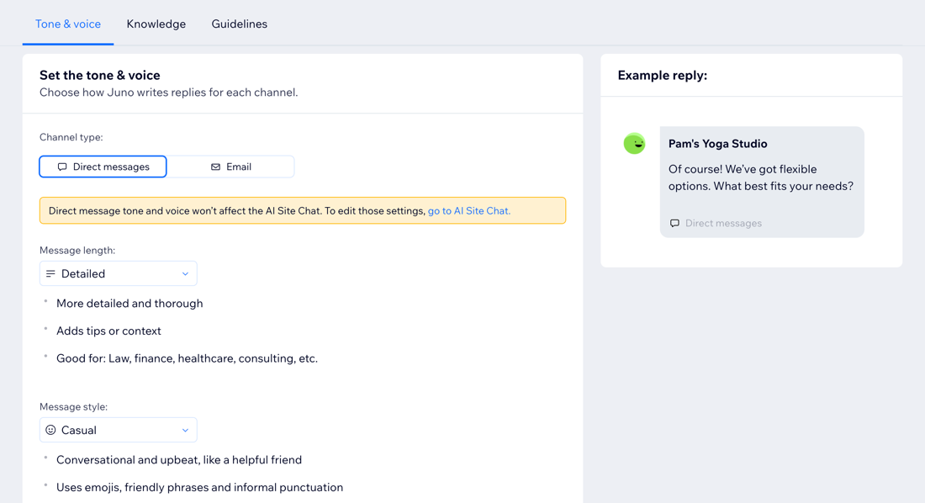925x503 pixels.
Task: Click the smiley icon inside the Casual selector
Action: click(51, 430)
